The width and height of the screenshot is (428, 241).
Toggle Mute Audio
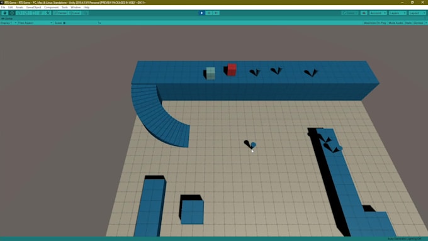tap(395, 23)
